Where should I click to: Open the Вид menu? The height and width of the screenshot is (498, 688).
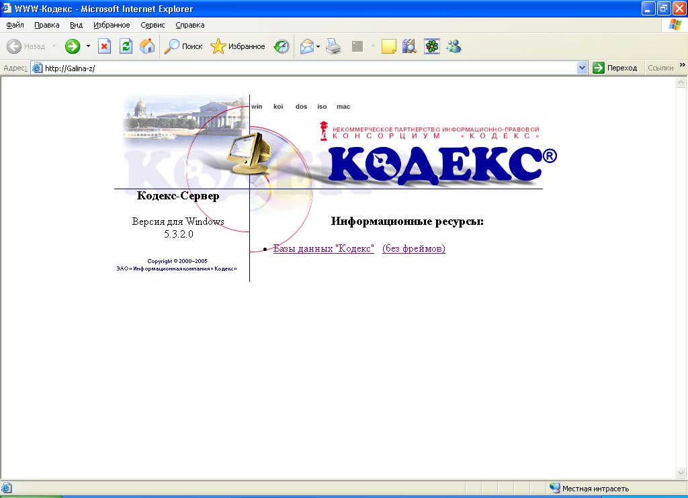click(77, 25)
